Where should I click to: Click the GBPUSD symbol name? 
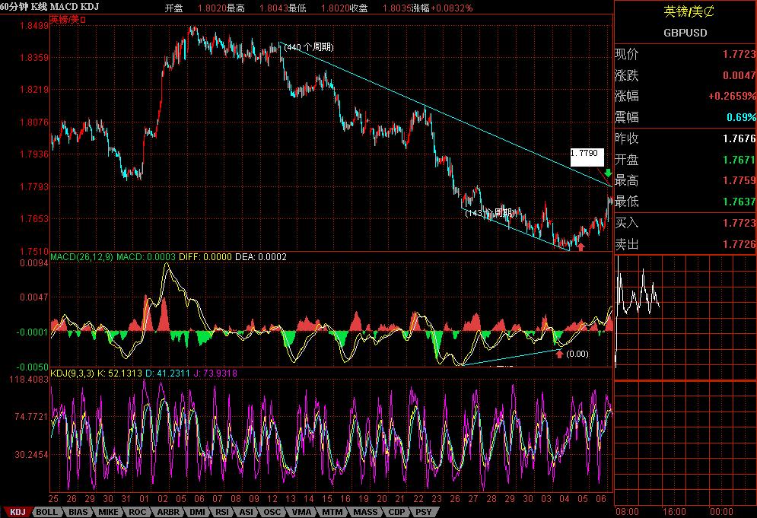coord(685,33)
